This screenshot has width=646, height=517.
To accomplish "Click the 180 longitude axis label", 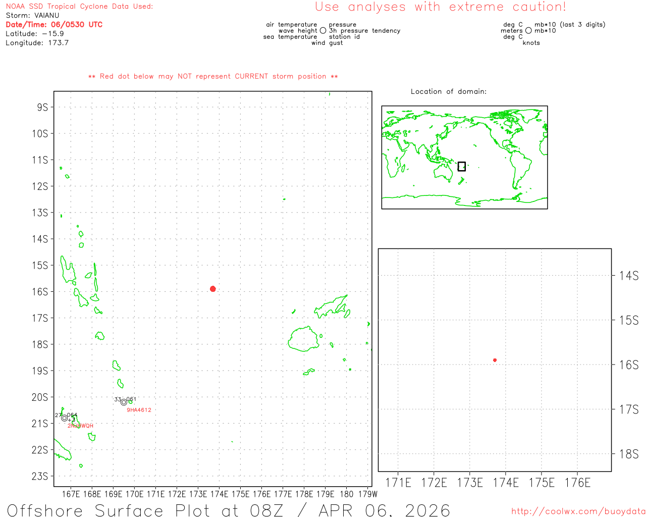I will point(347,494).
